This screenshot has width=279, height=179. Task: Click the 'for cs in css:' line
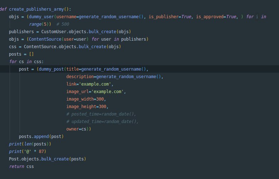[x=26, y=62]
